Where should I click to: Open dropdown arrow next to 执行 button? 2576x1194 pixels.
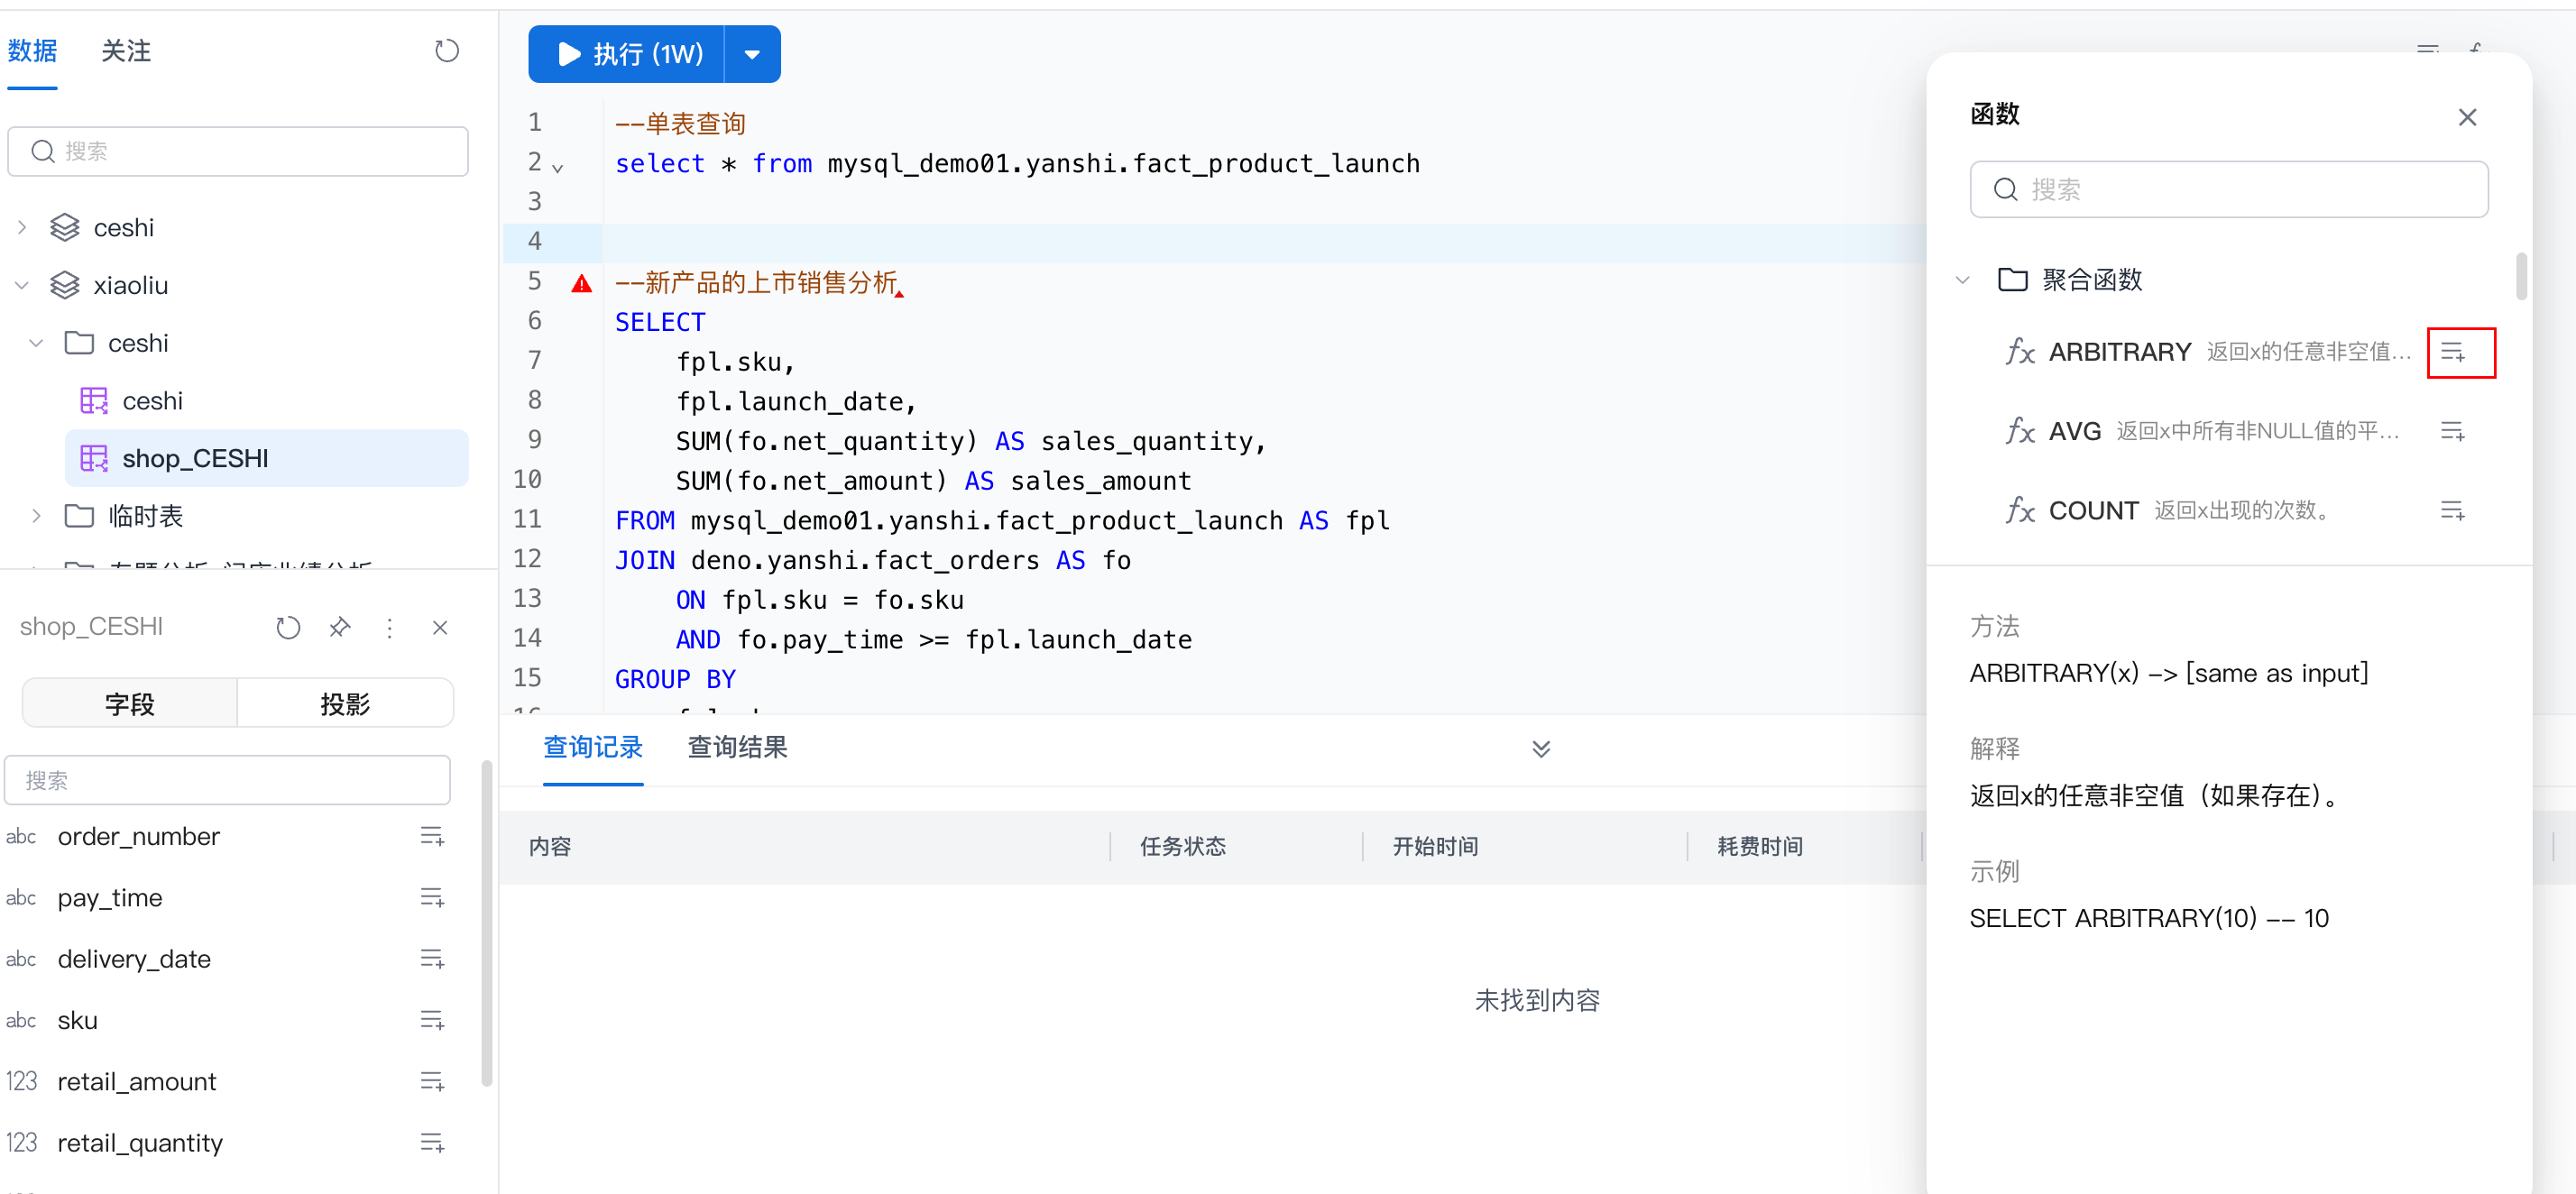tap(752, 54)
